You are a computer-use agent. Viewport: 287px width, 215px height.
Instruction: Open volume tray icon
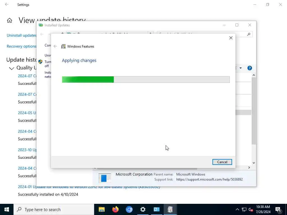[x=251, y=210]
